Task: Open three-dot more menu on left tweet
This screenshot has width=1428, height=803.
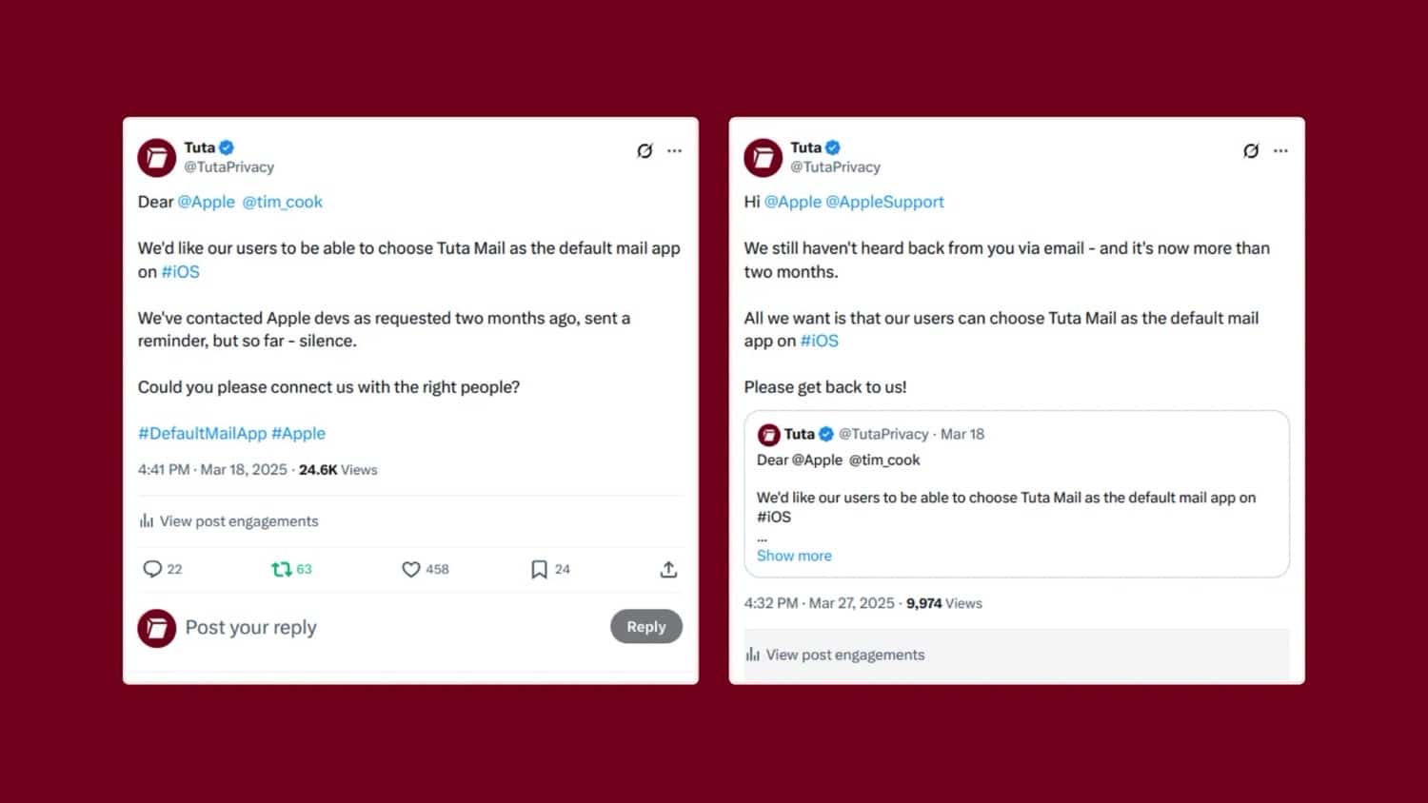Action: click(674, 150)
